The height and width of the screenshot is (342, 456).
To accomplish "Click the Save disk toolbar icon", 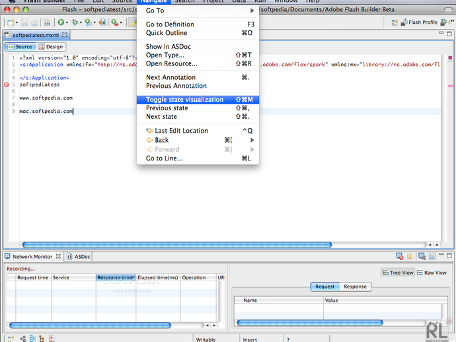I will click(x=24, y=22).
